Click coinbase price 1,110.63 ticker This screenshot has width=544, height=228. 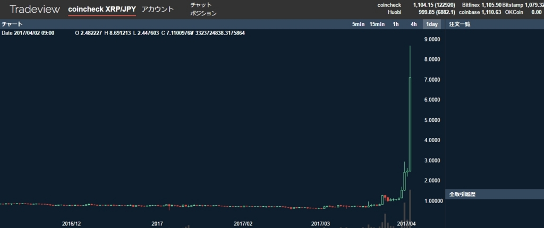coord(491,13)
